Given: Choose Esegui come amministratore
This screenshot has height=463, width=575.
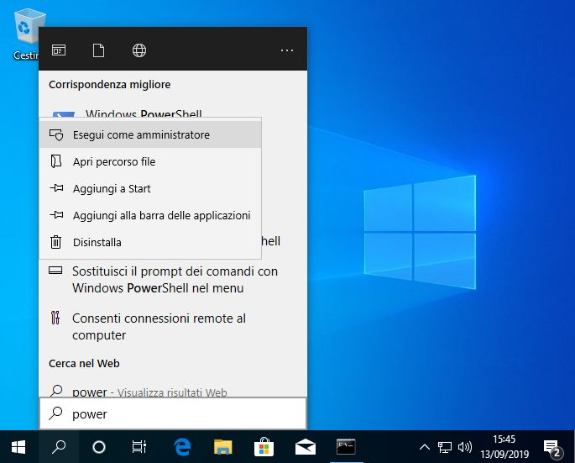Looking at the screenshot, I should click(150, 134).
